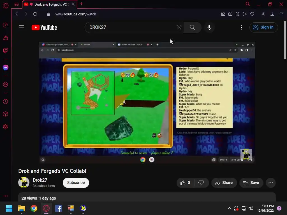Open Facebook app from taskbar
Screen dimensions: 287x215
click(59, 208)
